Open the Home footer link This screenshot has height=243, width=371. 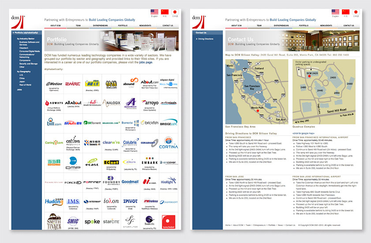pos(228,225)
